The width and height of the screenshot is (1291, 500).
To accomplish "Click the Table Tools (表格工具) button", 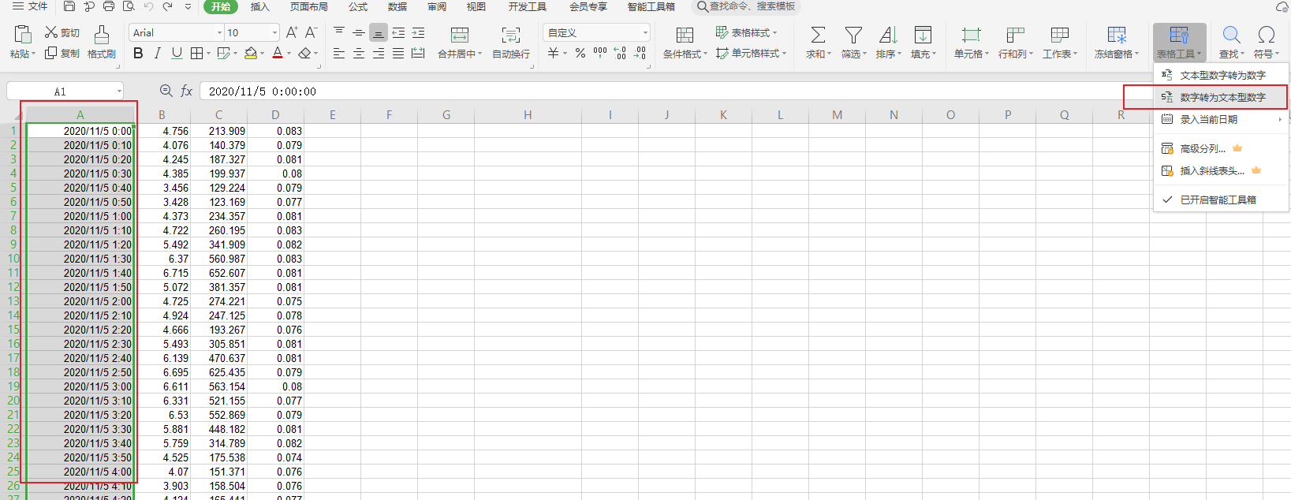I will pos(1179,42).
